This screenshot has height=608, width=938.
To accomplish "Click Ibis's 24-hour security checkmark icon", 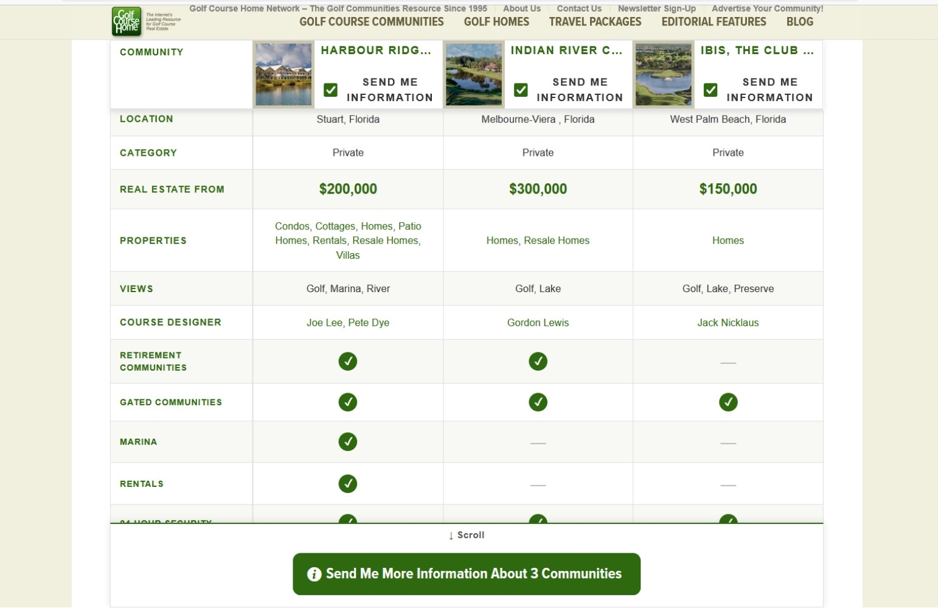I will click(728, 521).
